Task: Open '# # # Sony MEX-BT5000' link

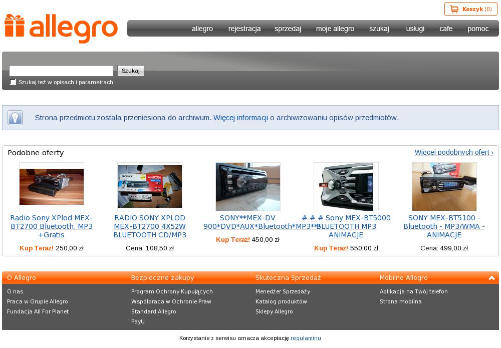Action: (346, 226)
